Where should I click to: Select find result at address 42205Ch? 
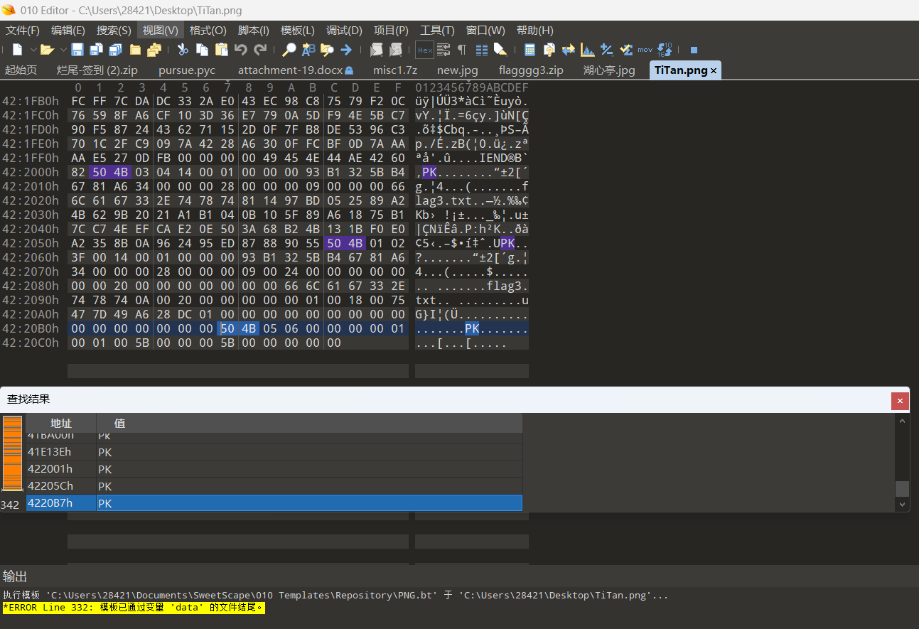(x=274, y=486)
